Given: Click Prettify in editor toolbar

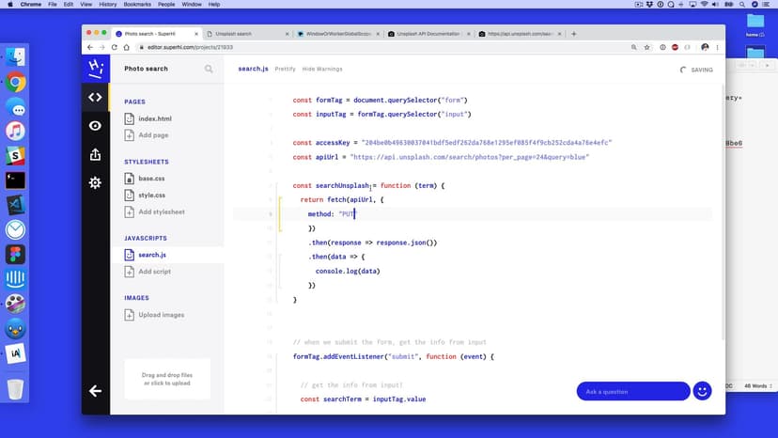Looking at the screenshot, I should click(285, 69).
